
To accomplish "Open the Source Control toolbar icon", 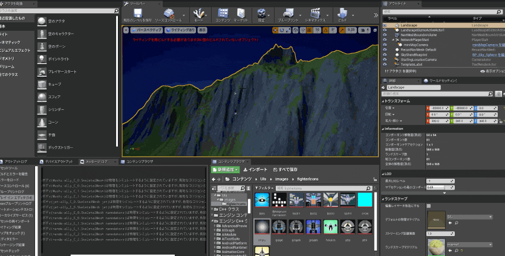I will tap(168, 13).
